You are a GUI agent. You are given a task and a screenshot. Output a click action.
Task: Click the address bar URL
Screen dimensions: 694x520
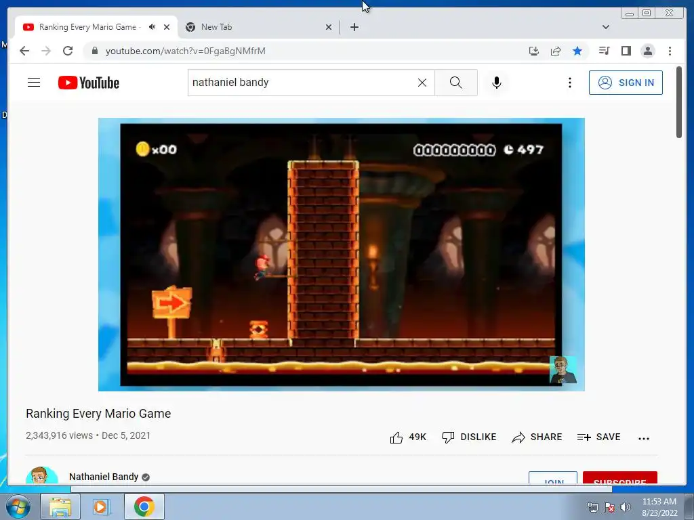tap(186, 51)
